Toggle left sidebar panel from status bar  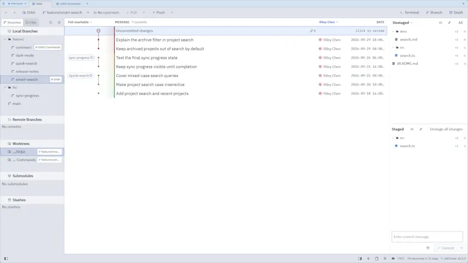point(6,258)
